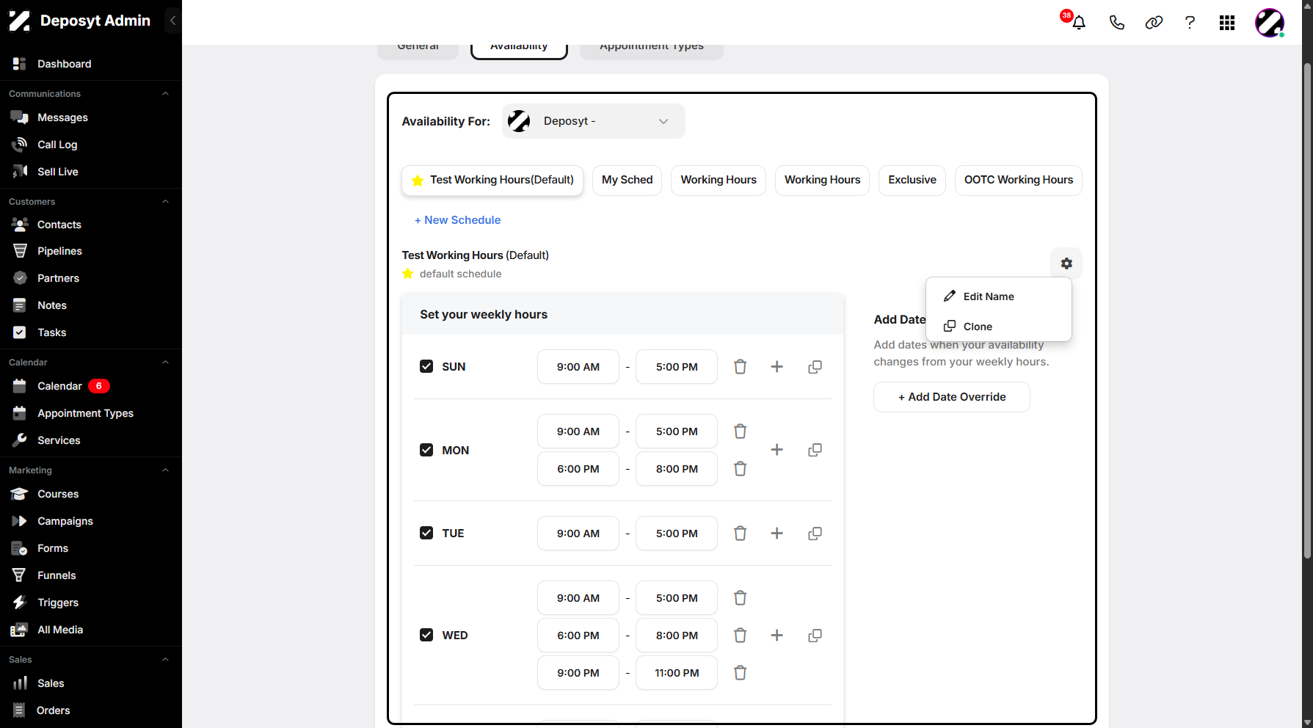Uncheck the SUN availability checkbox
Image resolution: width=1313 pixels, height=728 pixels.
tap(426, 366)
